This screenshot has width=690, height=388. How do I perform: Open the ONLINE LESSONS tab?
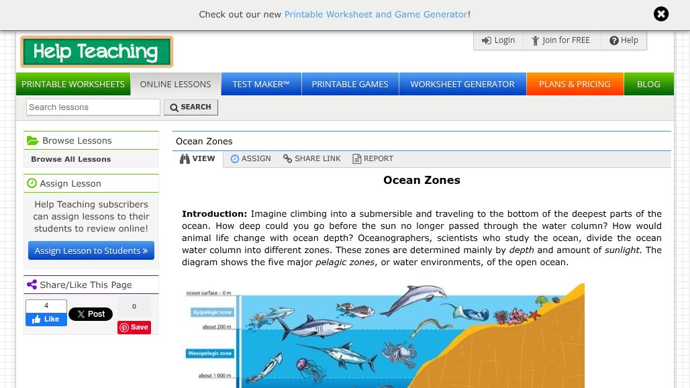pyautogui.click(x=175, y=84)
